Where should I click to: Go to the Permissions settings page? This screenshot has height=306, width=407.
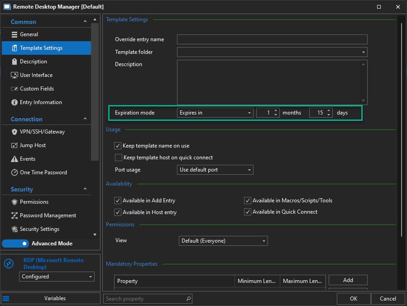point(34,202)
